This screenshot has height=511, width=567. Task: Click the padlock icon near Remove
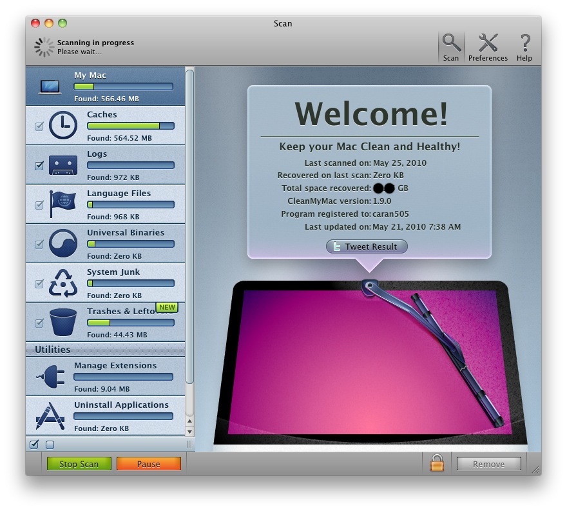(437, 463)
